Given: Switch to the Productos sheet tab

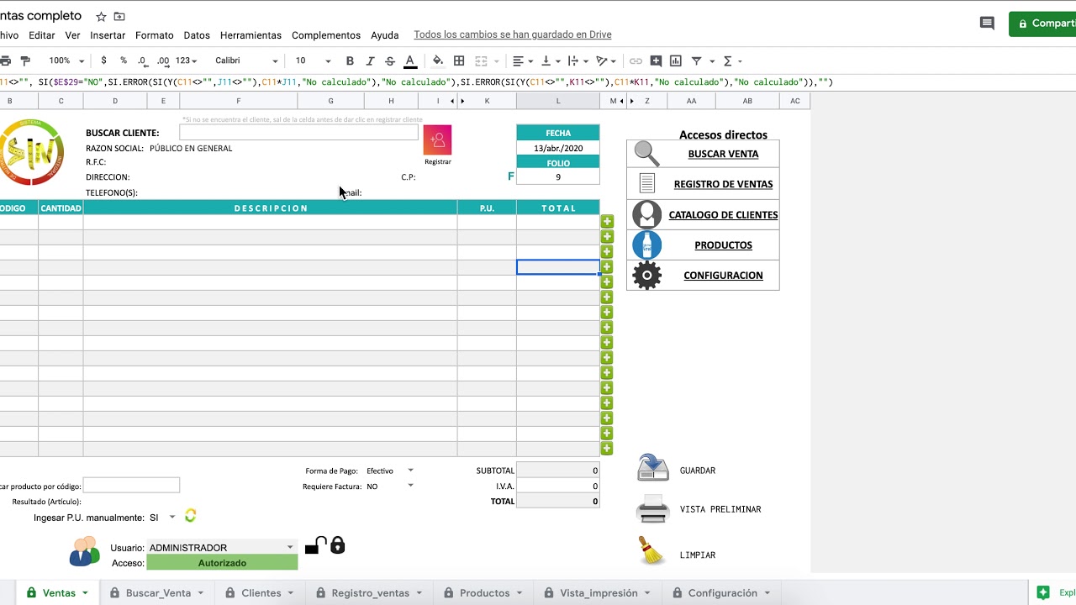Looking at the screenshot, I should pos(483,592).
